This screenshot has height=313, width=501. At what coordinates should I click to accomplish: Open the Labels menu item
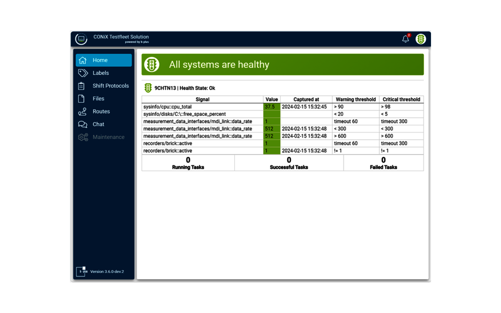pyautogui.click(x=104, y=73)
